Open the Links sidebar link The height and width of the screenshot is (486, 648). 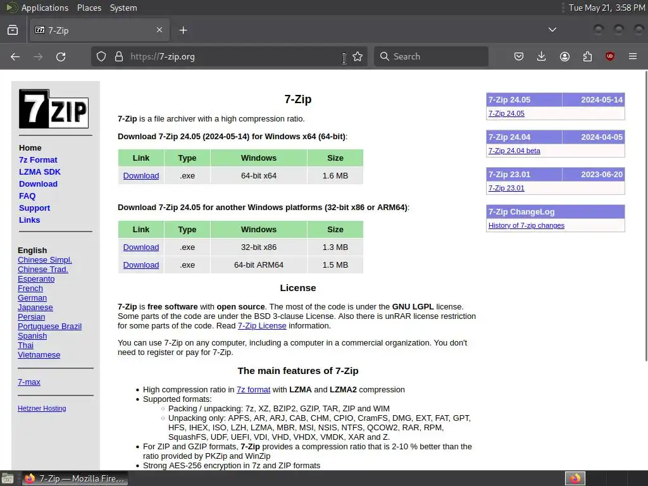(x=29, y=220)
